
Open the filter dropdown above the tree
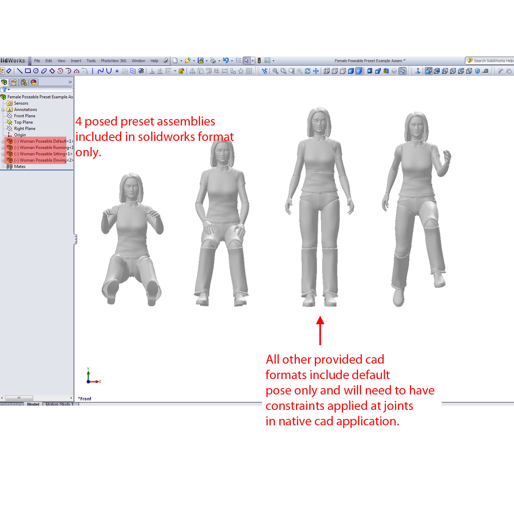point(8,90)
